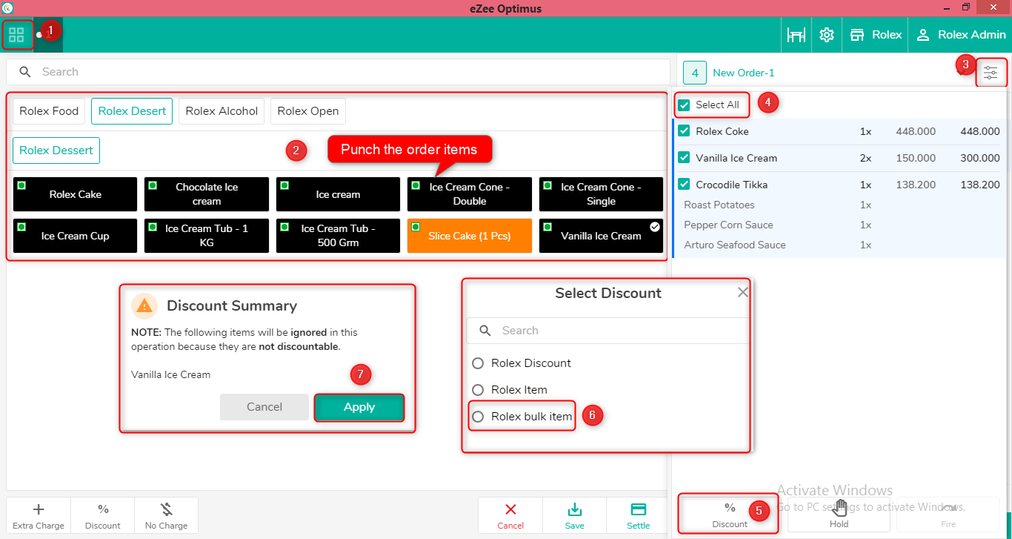
Task: Uncheck the Crocodile Tikka order row
Action: tap(685, 185)
